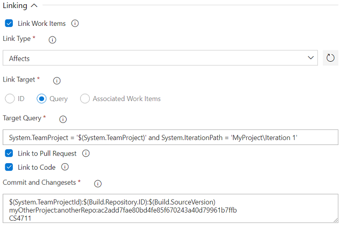The height and width of the screenshot is (226, 343).
Task: Uncheck the Link Work Items checkbox
Action: [x=9, y=23]
